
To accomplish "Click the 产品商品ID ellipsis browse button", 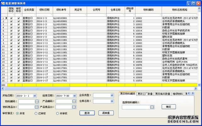I will point(74,107).
